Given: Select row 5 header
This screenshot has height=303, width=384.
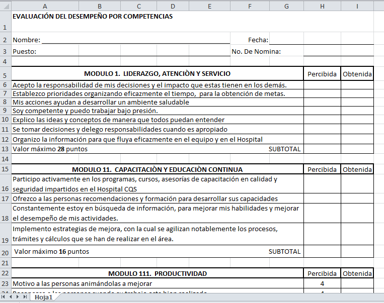Looking at the screenshot, I should 6,73.
